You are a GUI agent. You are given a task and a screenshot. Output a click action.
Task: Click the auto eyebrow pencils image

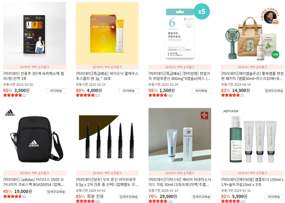coord(107,139)
